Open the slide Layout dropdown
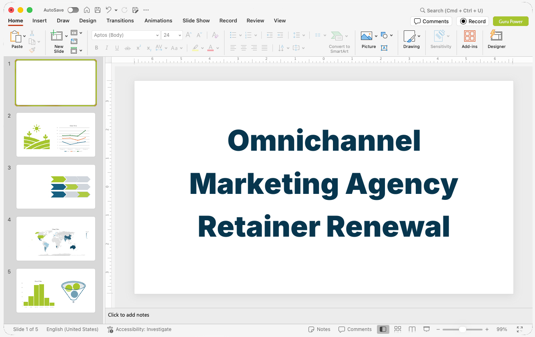Viewport: 535px width, 337px height. pyautogui.click(x=76, y=33)
